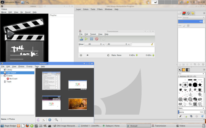Open the Photos menu in Shotwell
This screenshot has width=206, height=128.
21,66
